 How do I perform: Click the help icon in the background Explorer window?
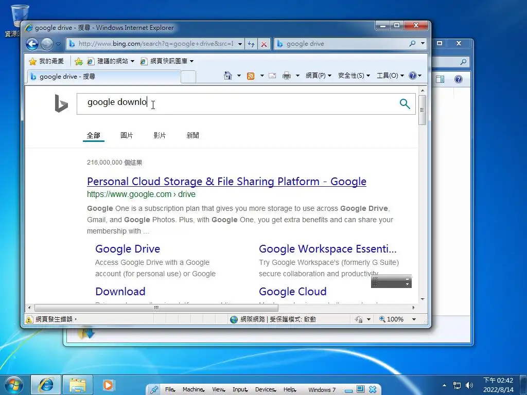pyautogui.click(x=459, y=79)
